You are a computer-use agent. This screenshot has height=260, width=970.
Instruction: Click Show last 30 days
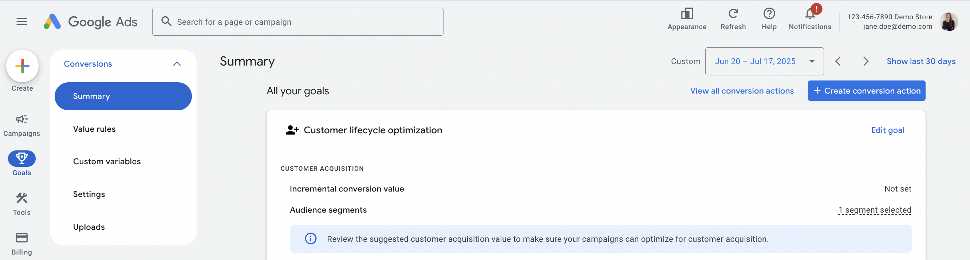[921, 61]
